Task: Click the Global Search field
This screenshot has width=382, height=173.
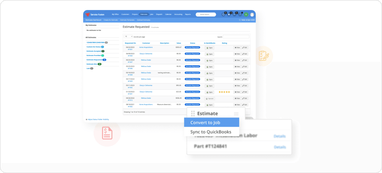Action: click(206, 15)
